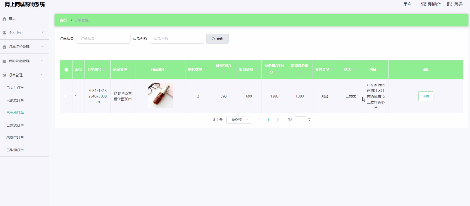Click the clipboard icon beside 订单评价管理
The height and width of the screenshot is (206, 470).
tap(5, 47)
